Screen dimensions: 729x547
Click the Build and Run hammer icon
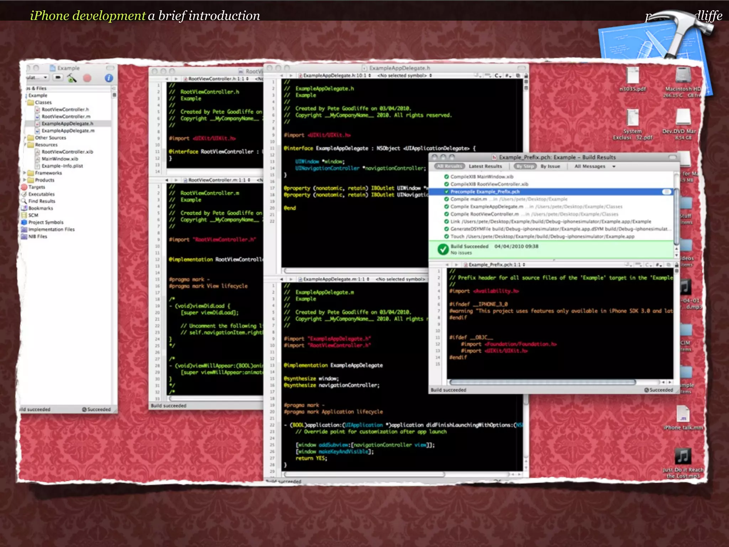click(x=72, y=78)
